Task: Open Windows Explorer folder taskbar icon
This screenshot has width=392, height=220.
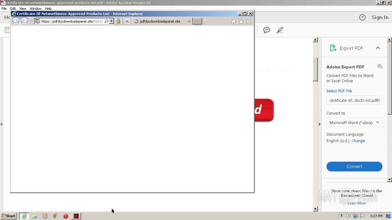Action: (35, 216)
